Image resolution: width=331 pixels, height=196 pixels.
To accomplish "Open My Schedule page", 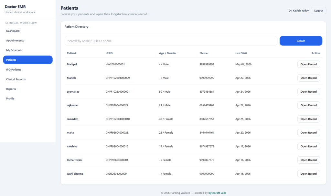I will pos(28,50).
